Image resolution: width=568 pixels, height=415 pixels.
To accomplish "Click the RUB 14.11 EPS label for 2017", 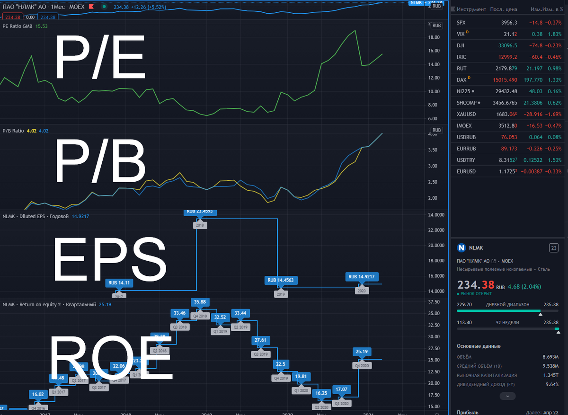I will 119,283.
